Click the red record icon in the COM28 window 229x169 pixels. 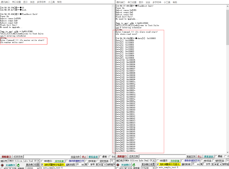coord(2,165)
